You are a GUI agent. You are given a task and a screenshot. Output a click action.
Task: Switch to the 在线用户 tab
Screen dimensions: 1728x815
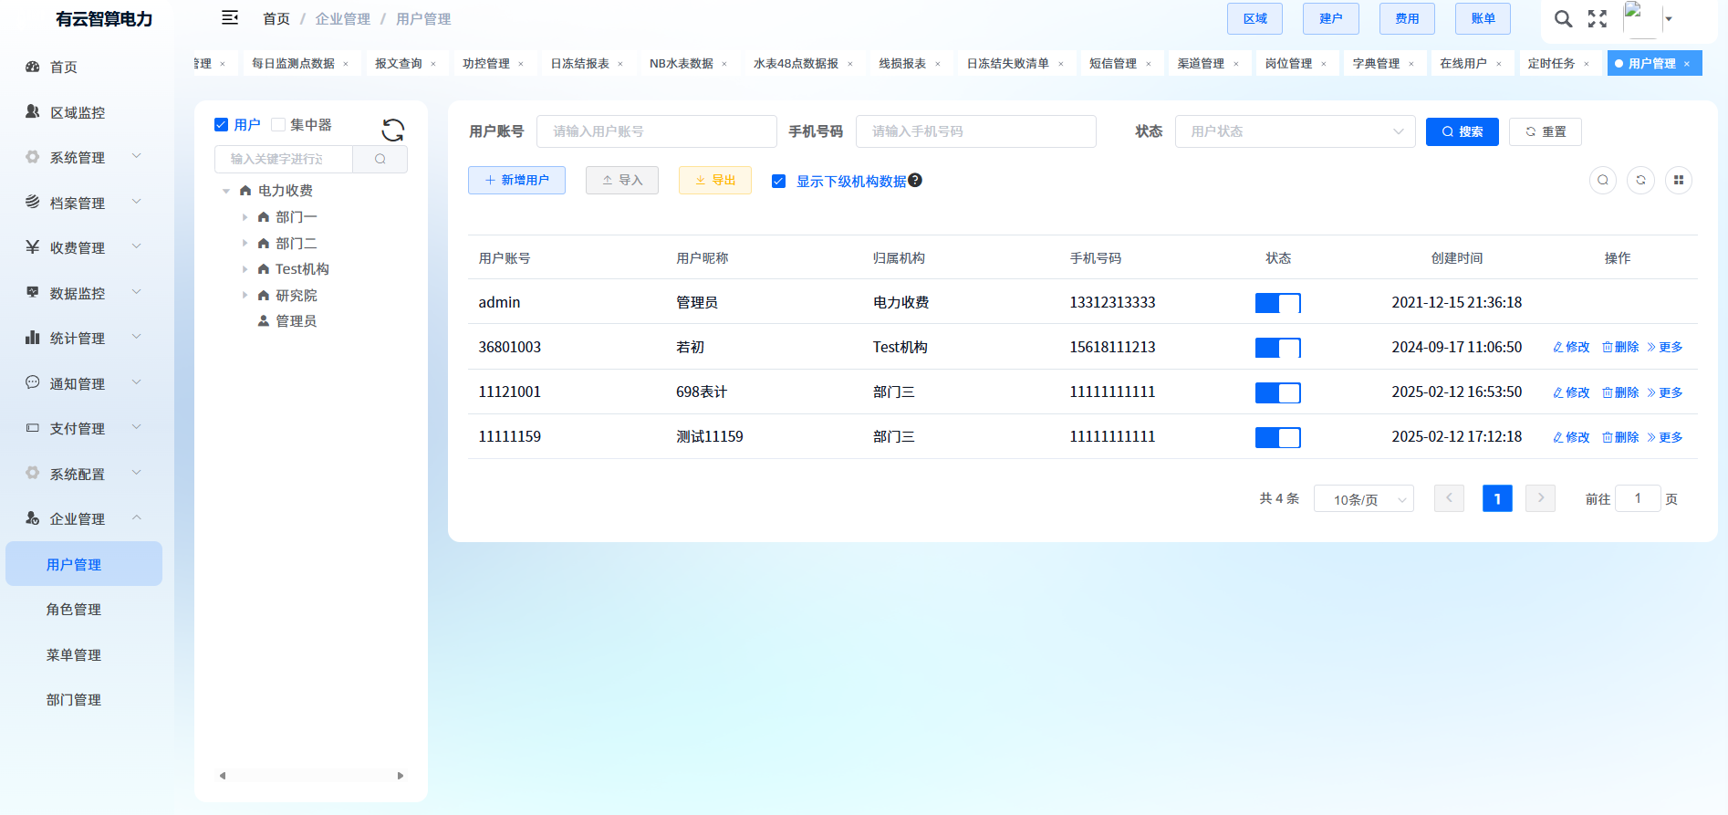coord(1463,64)
